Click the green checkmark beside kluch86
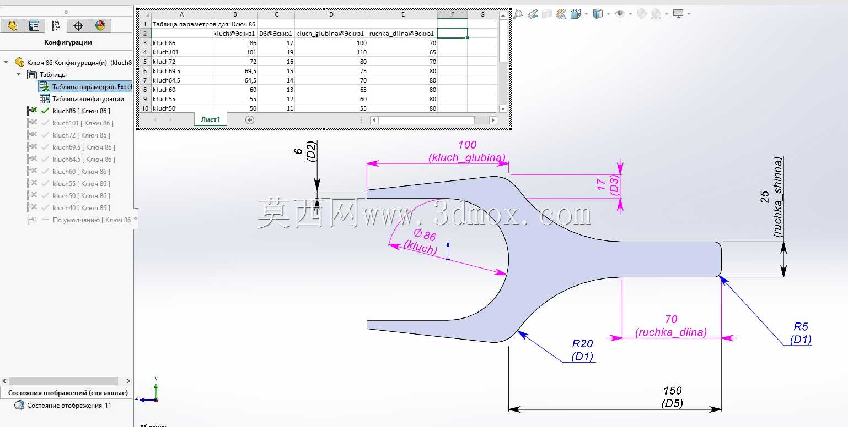This screenshot has width=848, height=427. click(x=45, y=111)
